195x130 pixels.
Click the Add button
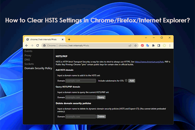click(132, 81)
